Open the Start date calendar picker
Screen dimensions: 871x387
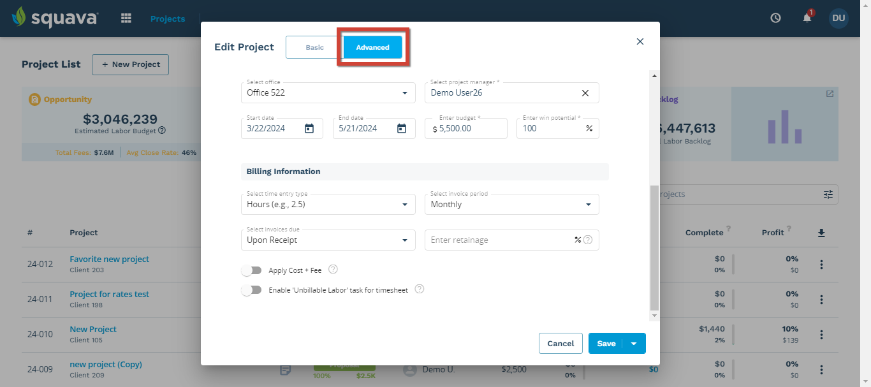[309, 128]
